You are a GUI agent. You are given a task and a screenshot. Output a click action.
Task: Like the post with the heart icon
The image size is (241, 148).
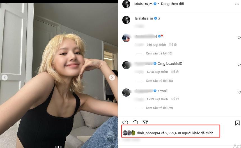pyautogui.click(x=125, y=123)
